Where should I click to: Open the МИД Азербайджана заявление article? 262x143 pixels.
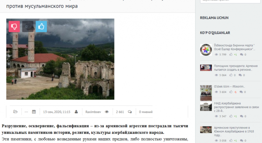coord(235,107)
